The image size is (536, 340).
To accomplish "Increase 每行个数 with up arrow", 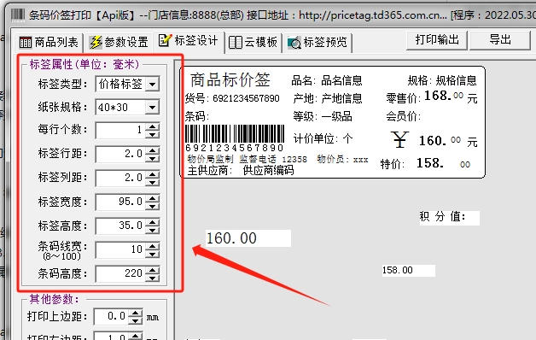I will (153, 126).
